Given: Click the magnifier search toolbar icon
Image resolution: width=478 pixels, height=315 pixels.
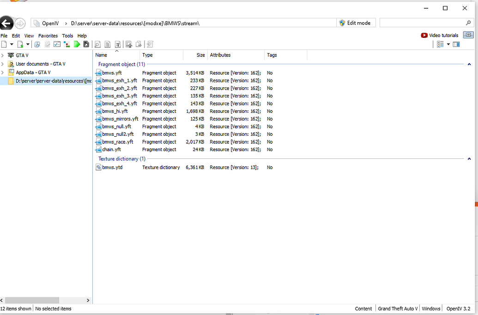Looking at the screenshot, I should (97, 44).
